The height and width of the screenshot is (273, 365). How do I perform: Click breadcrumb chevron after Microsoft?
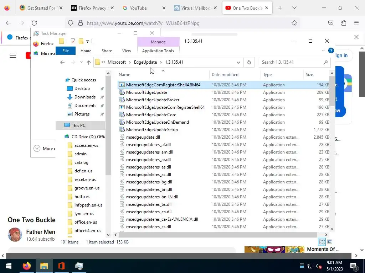coord(130,62)
